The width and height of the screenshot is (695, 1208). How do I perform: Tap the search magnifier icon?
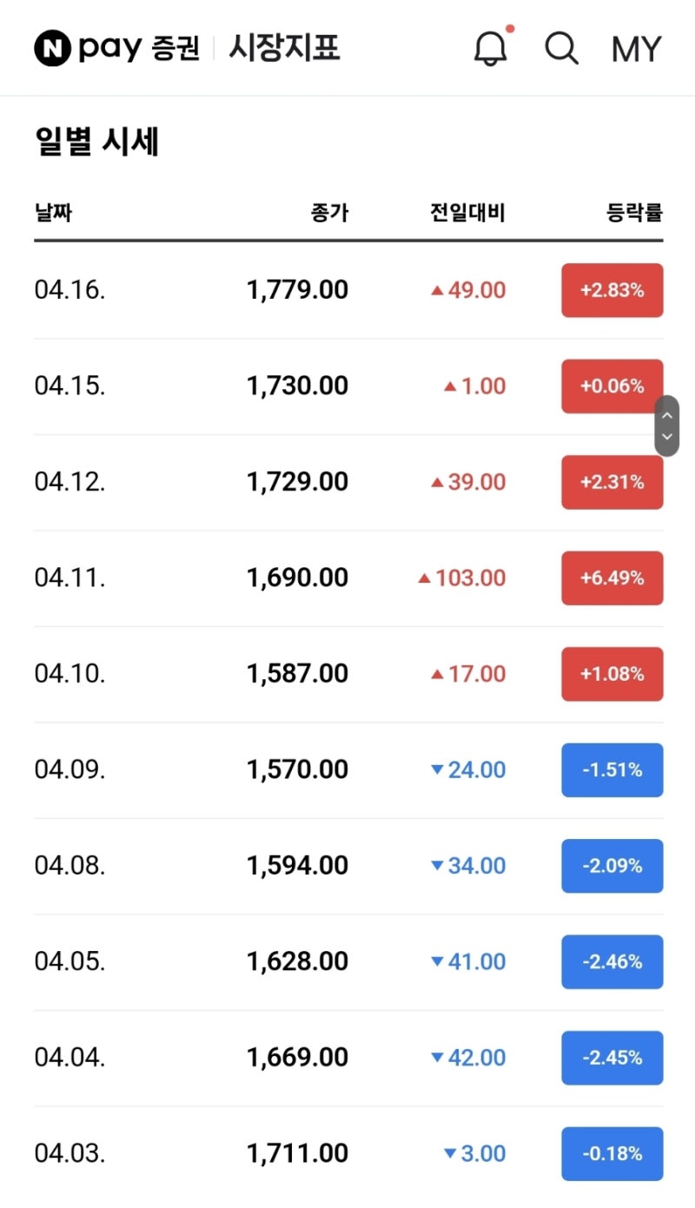point(561,48)
